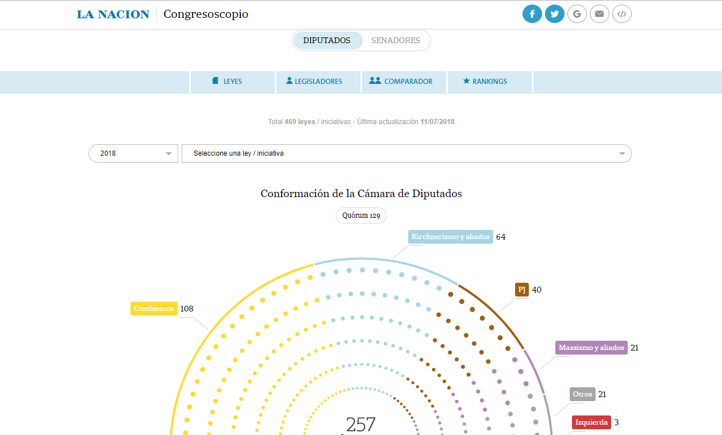Screen dimensions: 722x435
Task: Click the person icon beside Legisladores
Action: [x=289, y=81]
